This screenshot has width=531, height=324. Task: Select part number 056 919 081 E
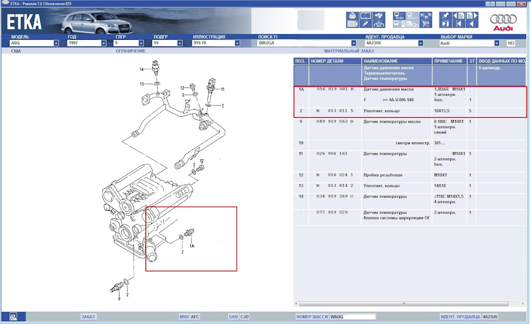click(x=335, y=89)
